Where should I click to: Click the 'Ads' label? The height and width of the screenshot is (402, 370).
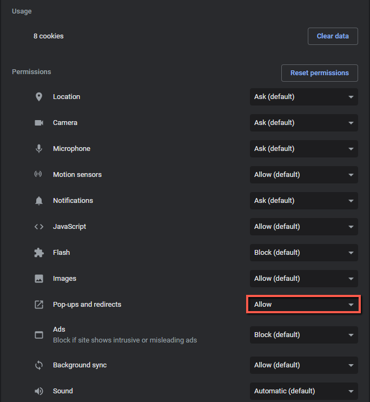tap(59, 329)
